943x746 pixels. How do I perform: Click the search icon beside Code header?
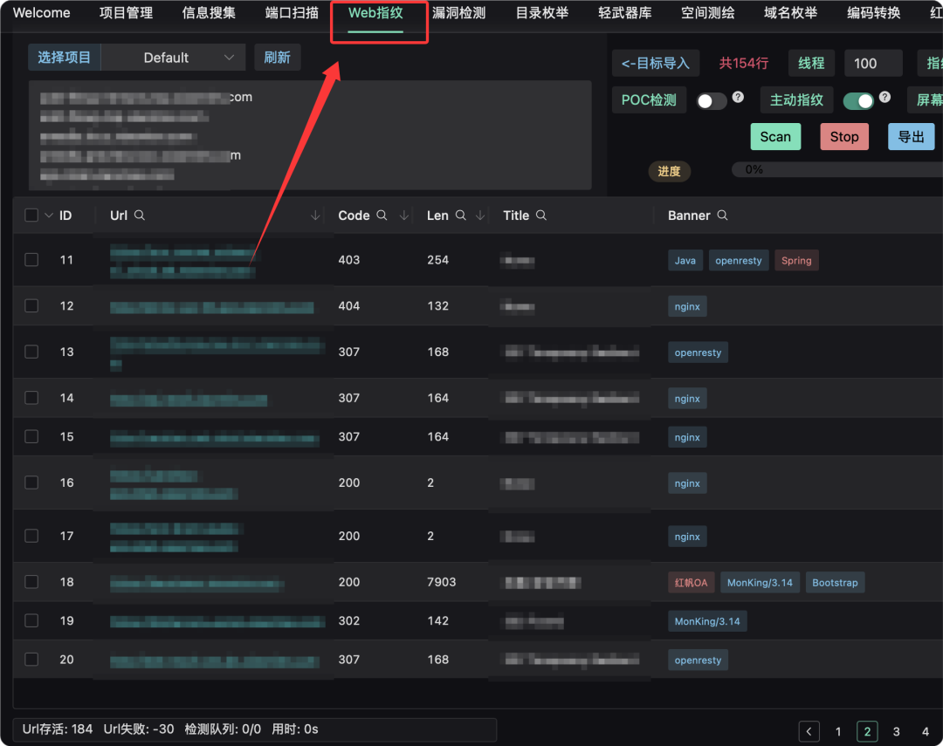tap(382, 216)
